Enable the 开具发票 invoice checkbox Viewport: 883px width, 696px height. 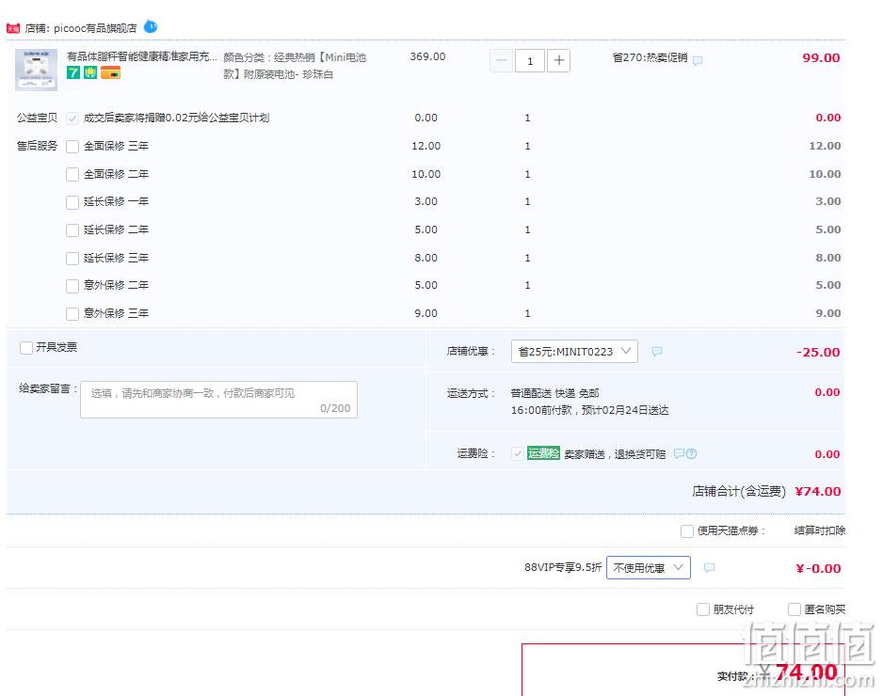tap(26, 348)
